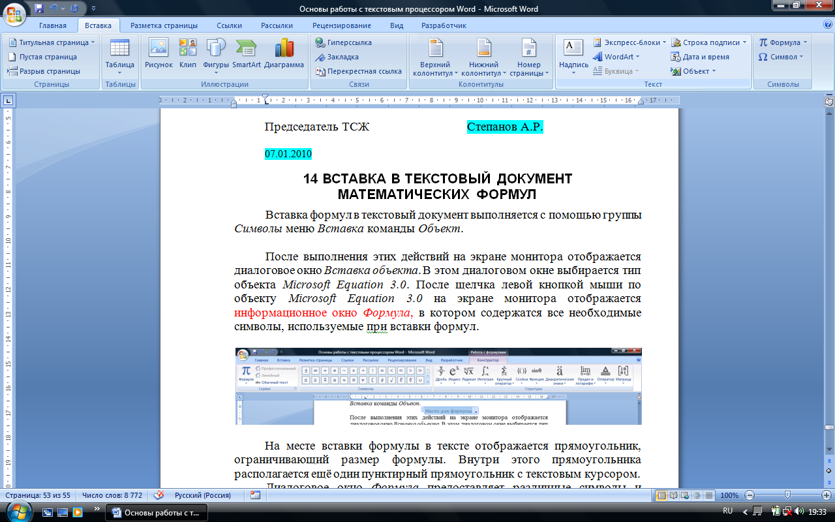Click the 100% zoom level
The image size is (835, 522).
pos(729,495)
